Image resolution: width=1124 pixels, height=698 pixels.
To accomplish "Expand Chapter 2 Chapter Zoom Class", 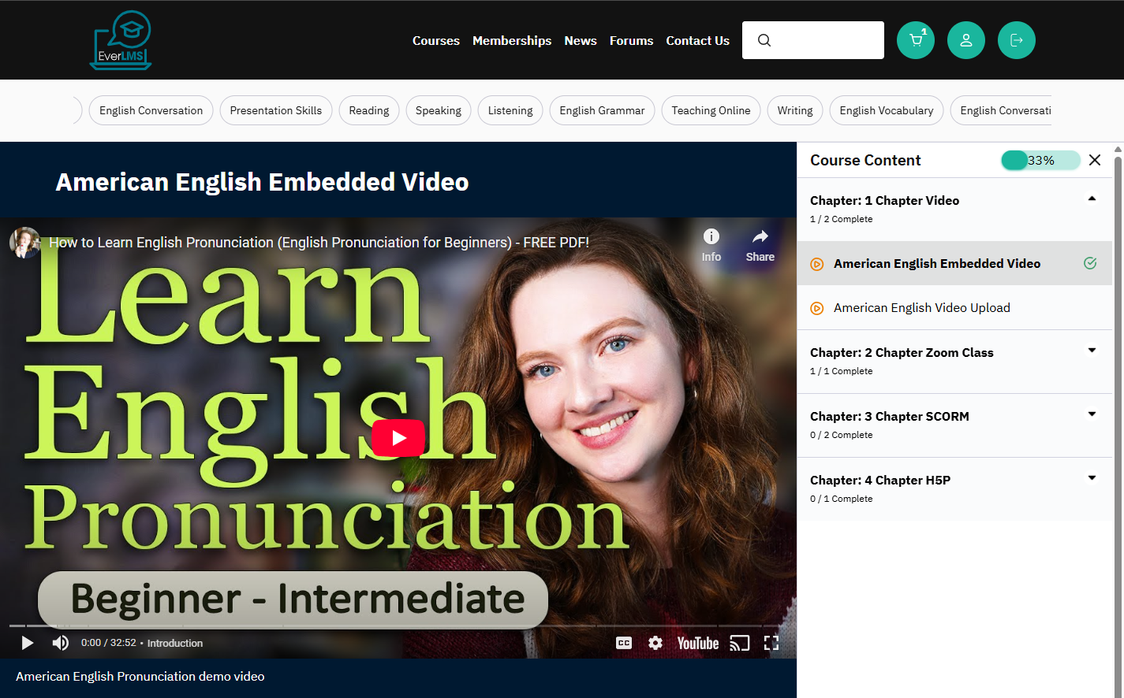I will pos(1092,351).
